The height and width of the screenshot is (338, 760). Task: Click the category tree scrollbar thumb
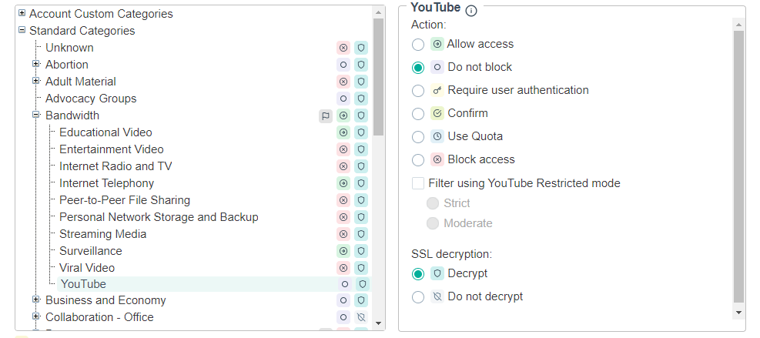[379, 78]
